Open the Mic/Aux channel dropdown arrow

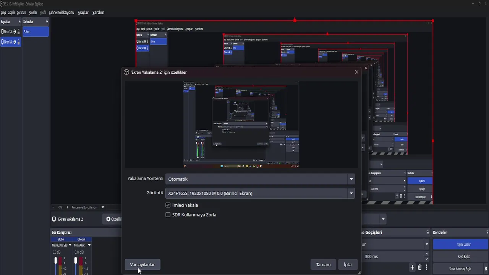89,245
